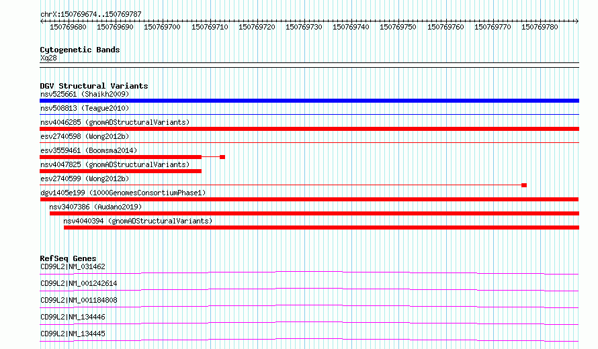Click the thin blue nsv508813 variant line
The width and height of the screenshot is (598, 349).
[309, 114]
